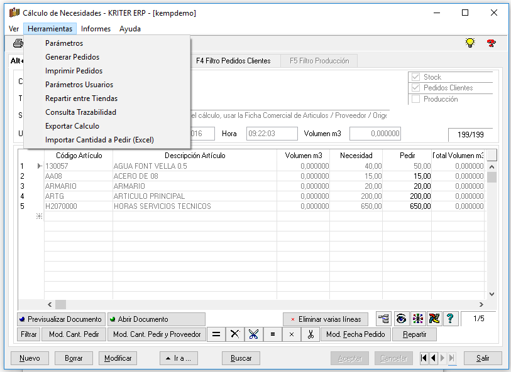Choose Exportar Calculo menu entry
The height and width of the screenshot is (372, 511).
pos(107,126)
